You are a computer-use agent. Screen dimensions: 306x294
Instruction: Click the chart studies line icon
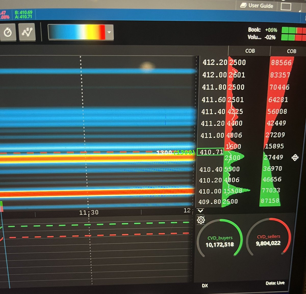[x=27, y=32]
